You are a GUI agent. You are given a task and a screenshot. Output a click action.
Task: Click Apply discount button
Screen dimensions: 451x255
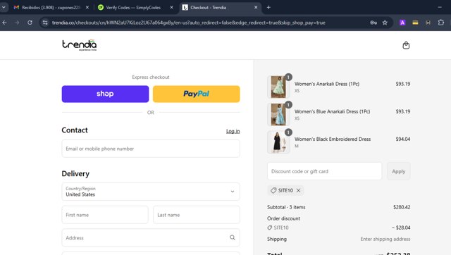click(398, 171)
